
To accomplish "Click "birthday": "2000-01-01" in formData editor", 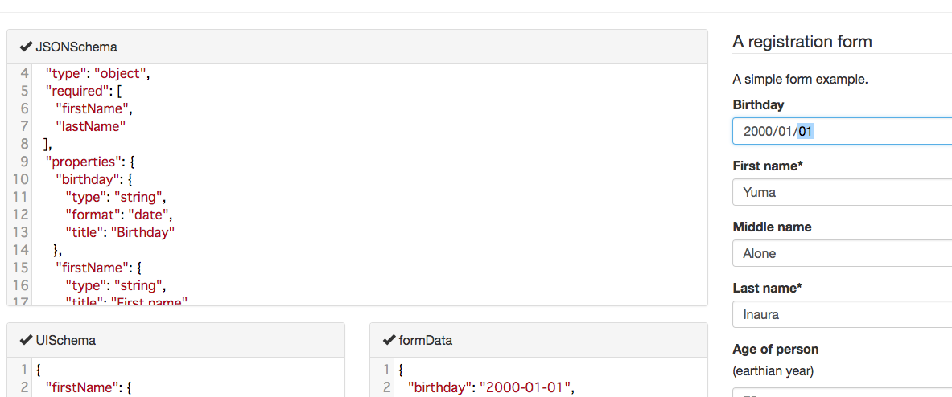I will (x=491, y=387).
